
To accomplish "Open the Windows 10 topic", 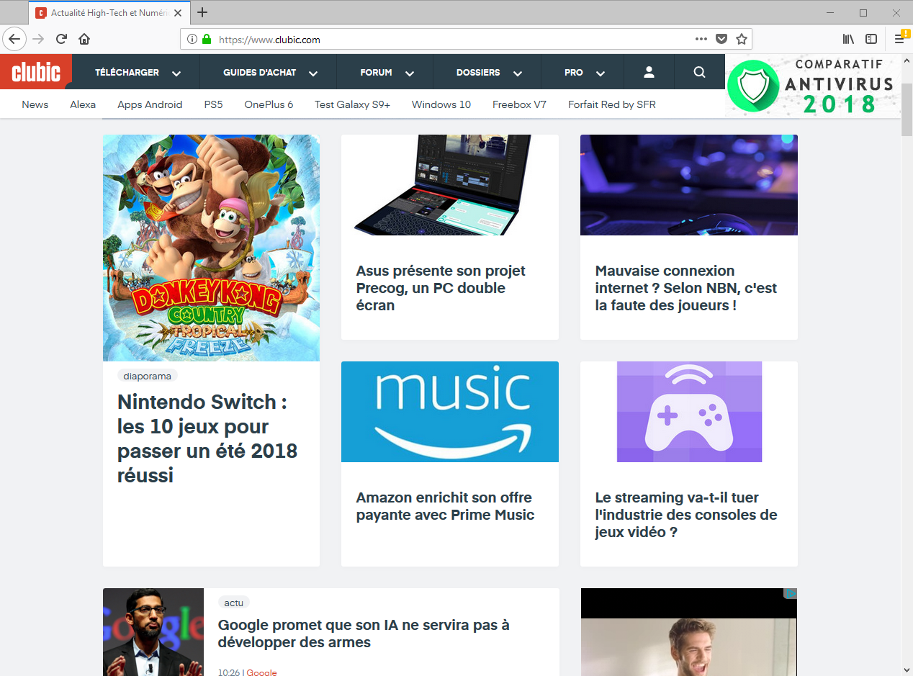I will [441, 104].
